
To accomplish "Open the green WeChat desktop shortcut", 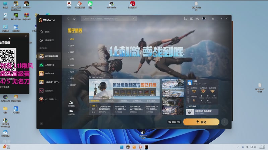I will point(90,5).
